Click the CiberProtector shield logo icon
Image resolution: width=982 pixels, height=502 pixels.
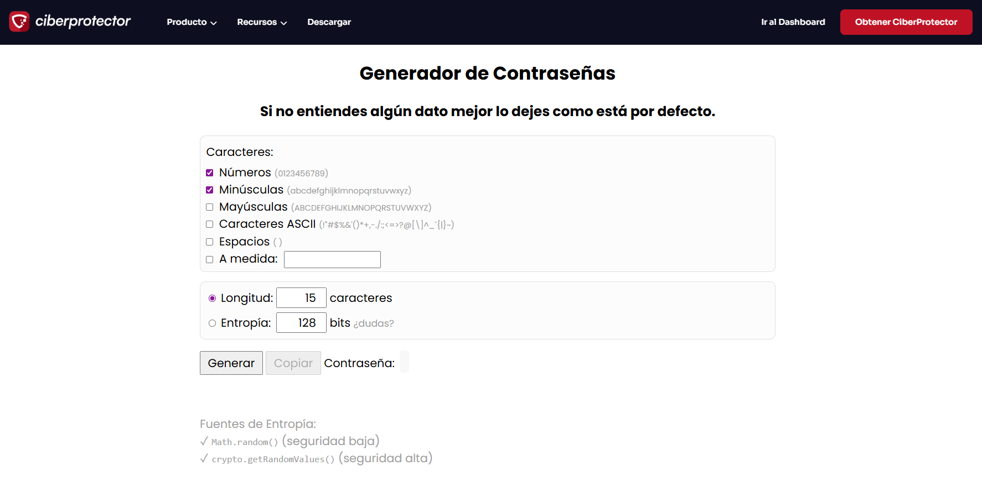[19, 22]
